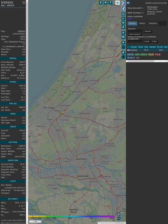Click the right-pointing sidebar arrow button
Screen dimensions: 168x224
pos(123,3)
